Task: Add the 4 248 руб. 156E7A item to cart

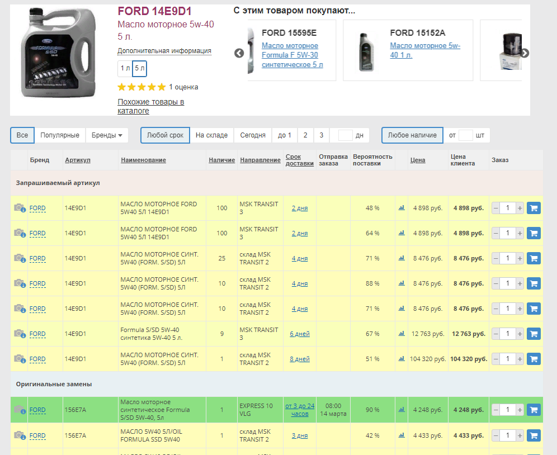Action: (534, 410)
